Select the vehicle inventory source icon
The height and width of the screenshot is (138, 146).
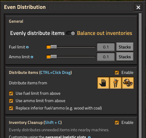pos(128,83)
